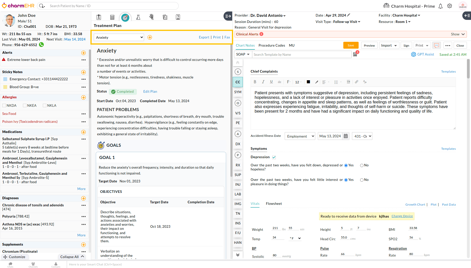The width and height of the screenshot is (471, 268).
Task: Open the black text color swatch
Action: 308,82
